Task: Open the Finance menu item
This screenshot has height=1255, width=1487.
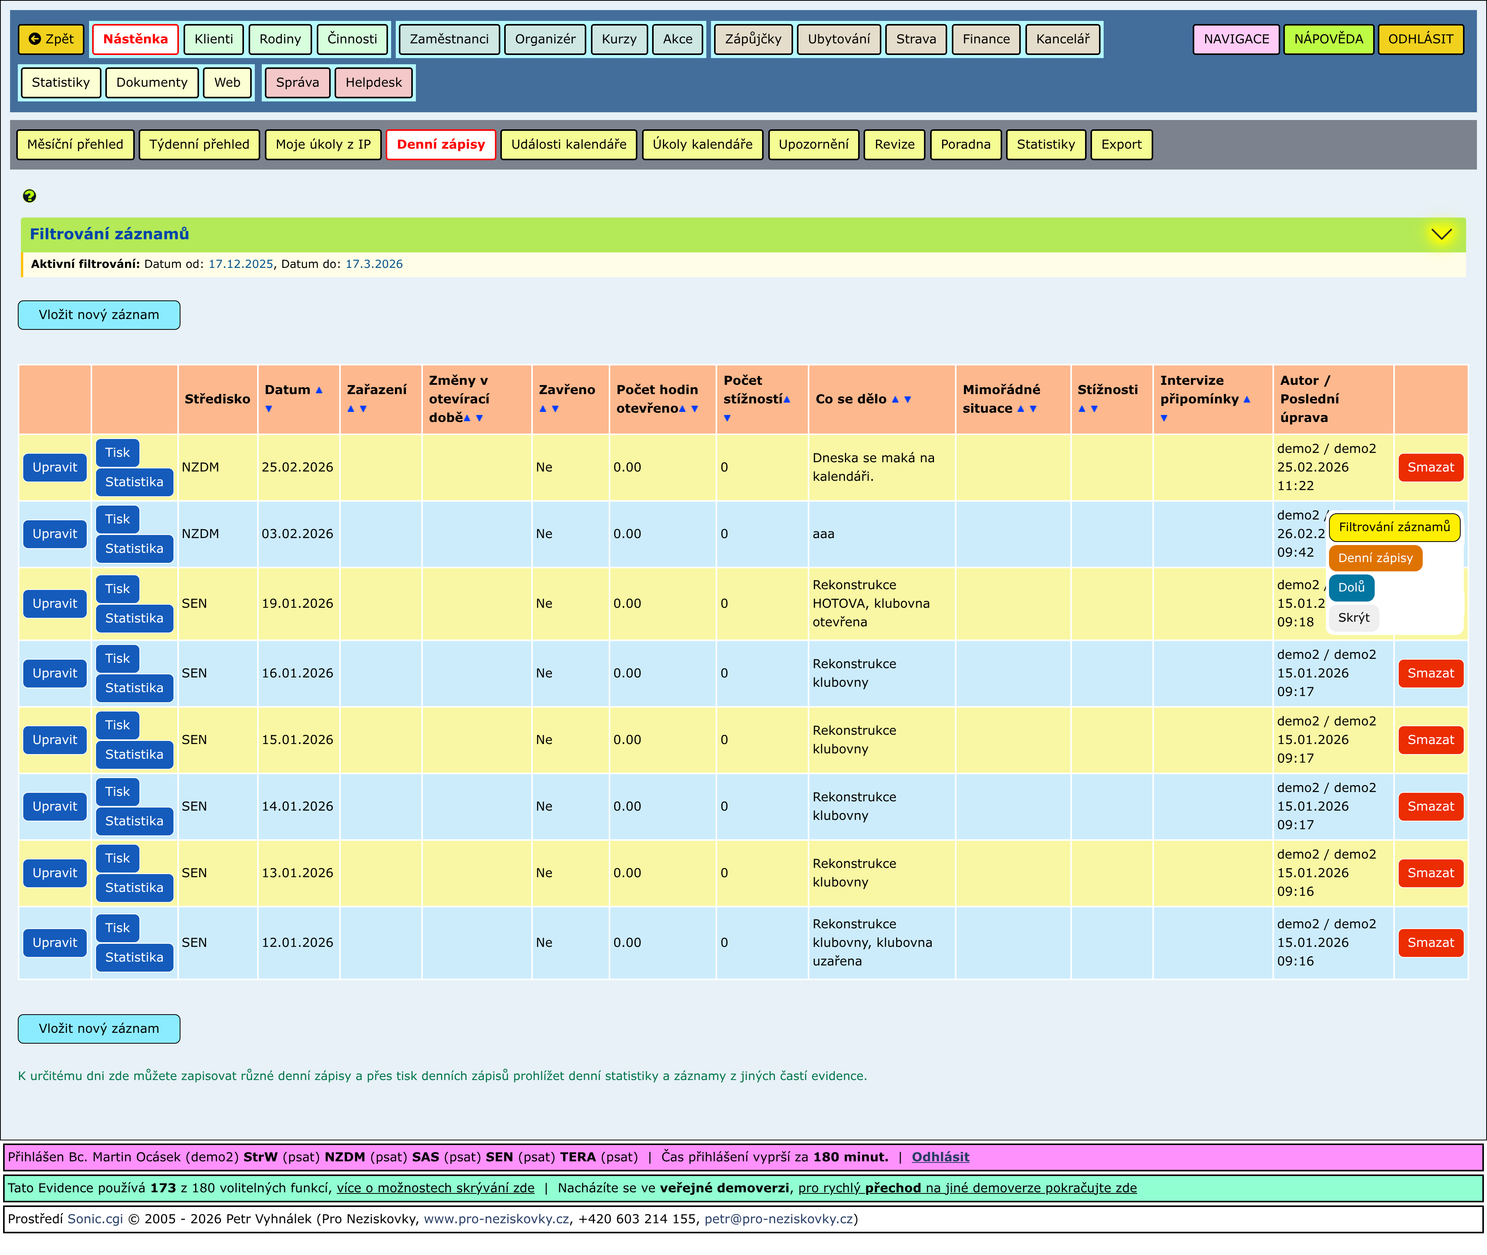Action: [x=985, y=39]
